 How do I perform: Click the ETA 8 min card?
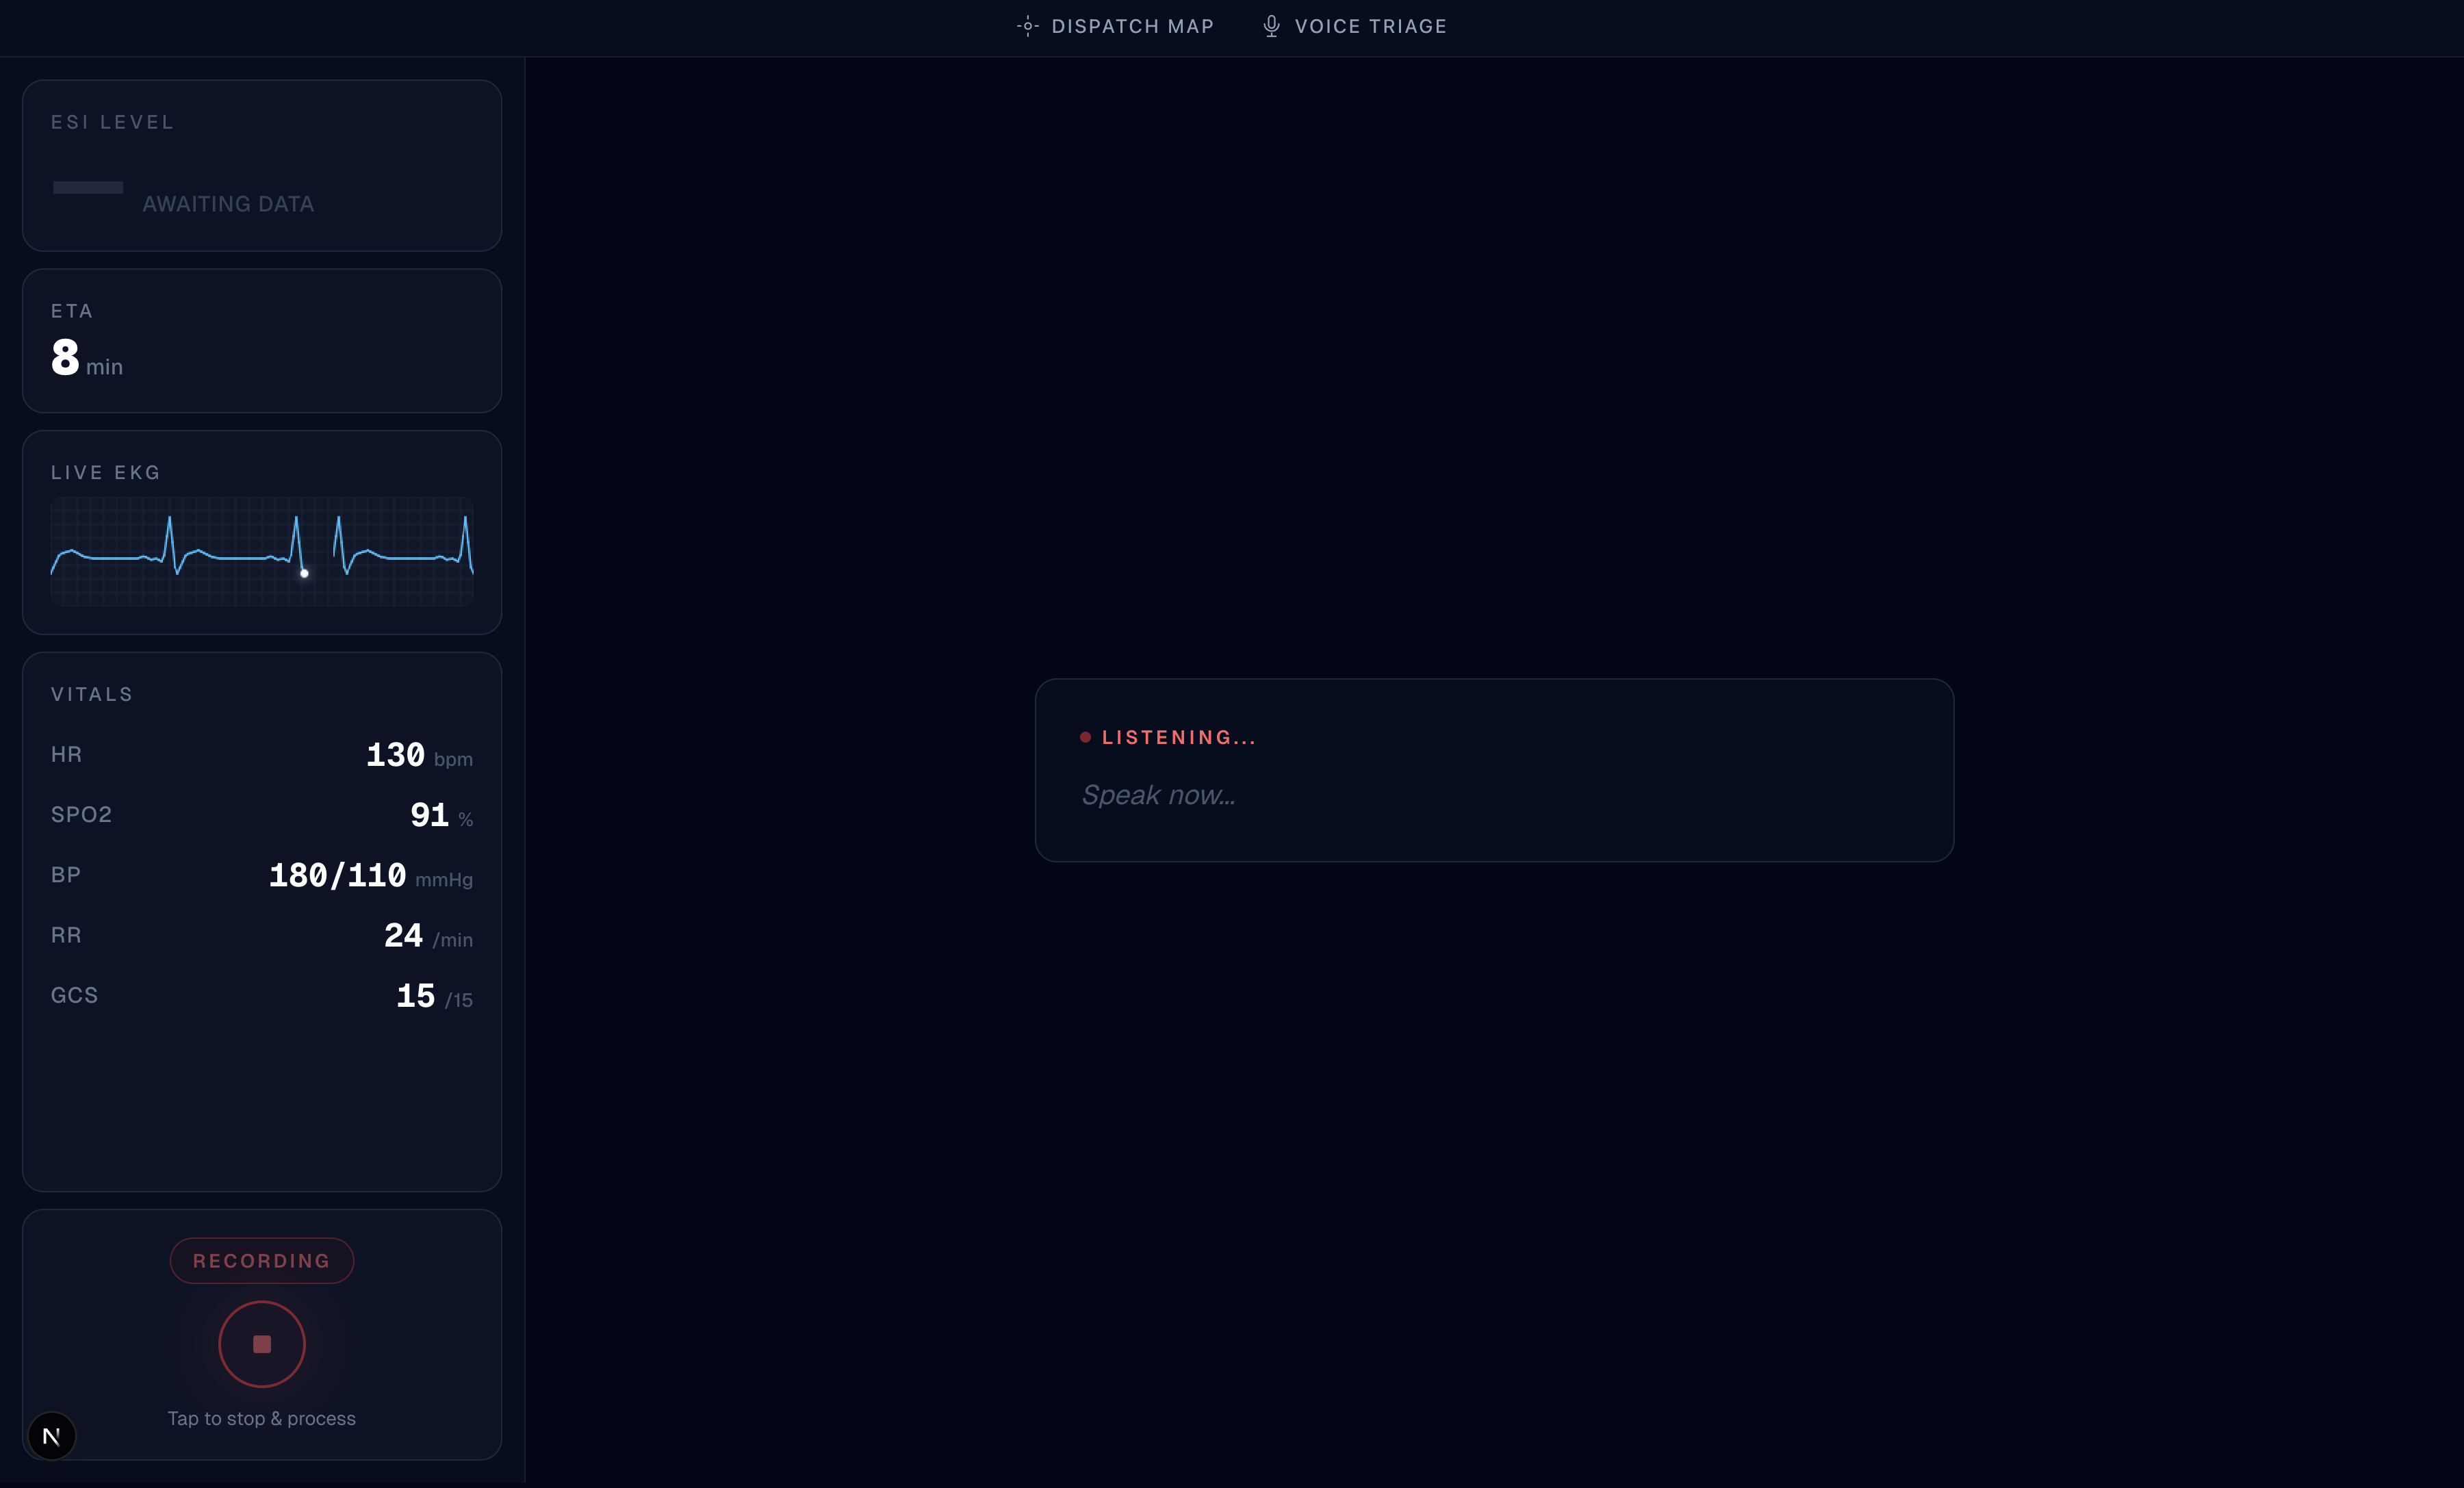261,341
